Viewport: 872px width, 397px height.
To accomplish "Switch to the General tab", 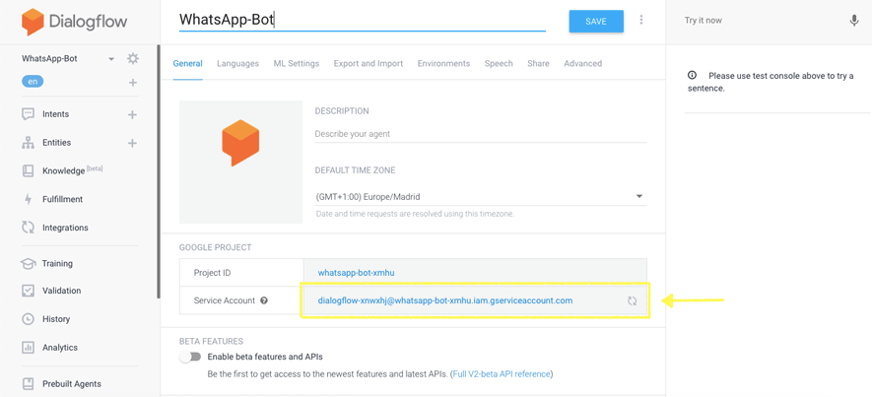I will pos(188,63).
